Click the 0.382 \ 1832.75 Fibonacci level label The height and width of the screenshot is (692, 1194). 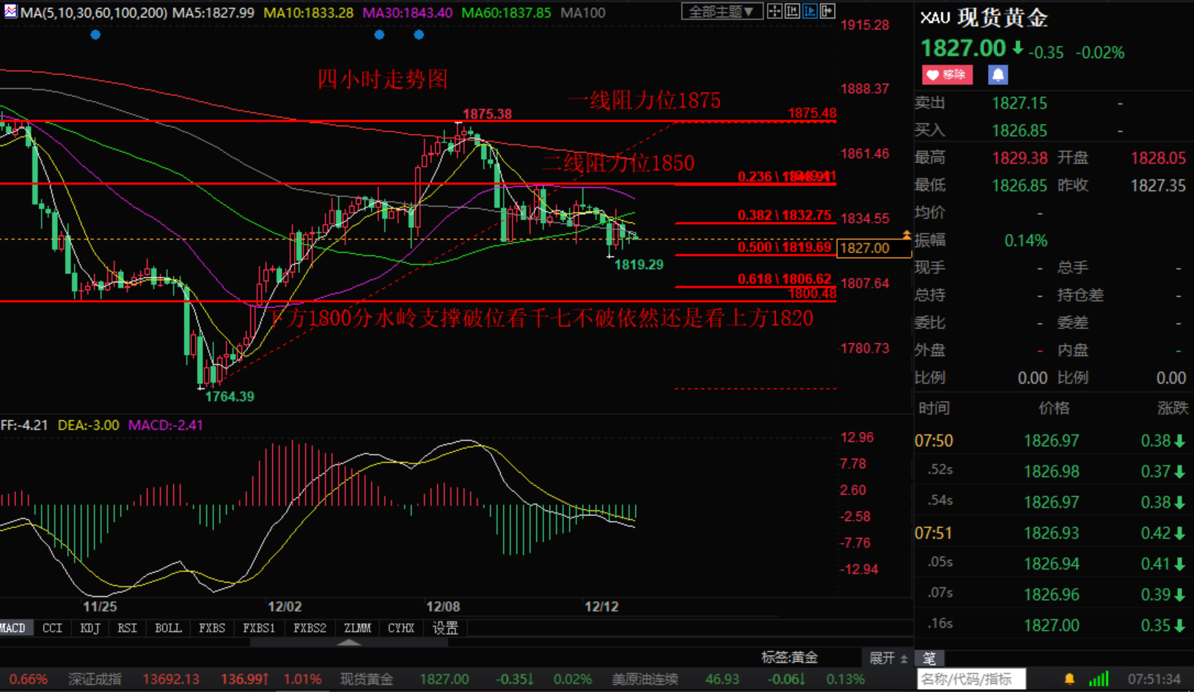pyautogui.click(x=785, y=216)
